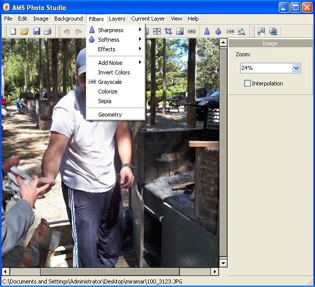315x287 pixels.
Task: Save image with the floppy disk icon
Action: (x=37, y=31)
